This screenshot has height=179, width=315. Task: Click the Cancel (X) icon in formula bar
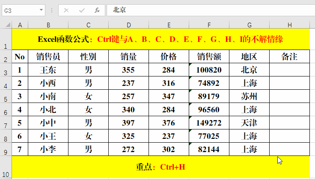[66, 10]
